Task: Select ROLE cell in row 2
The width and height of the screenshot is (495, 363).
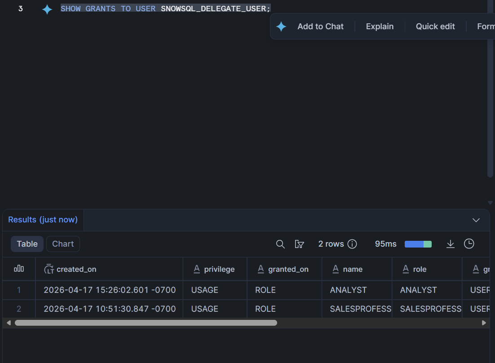Action: (284, 309)
